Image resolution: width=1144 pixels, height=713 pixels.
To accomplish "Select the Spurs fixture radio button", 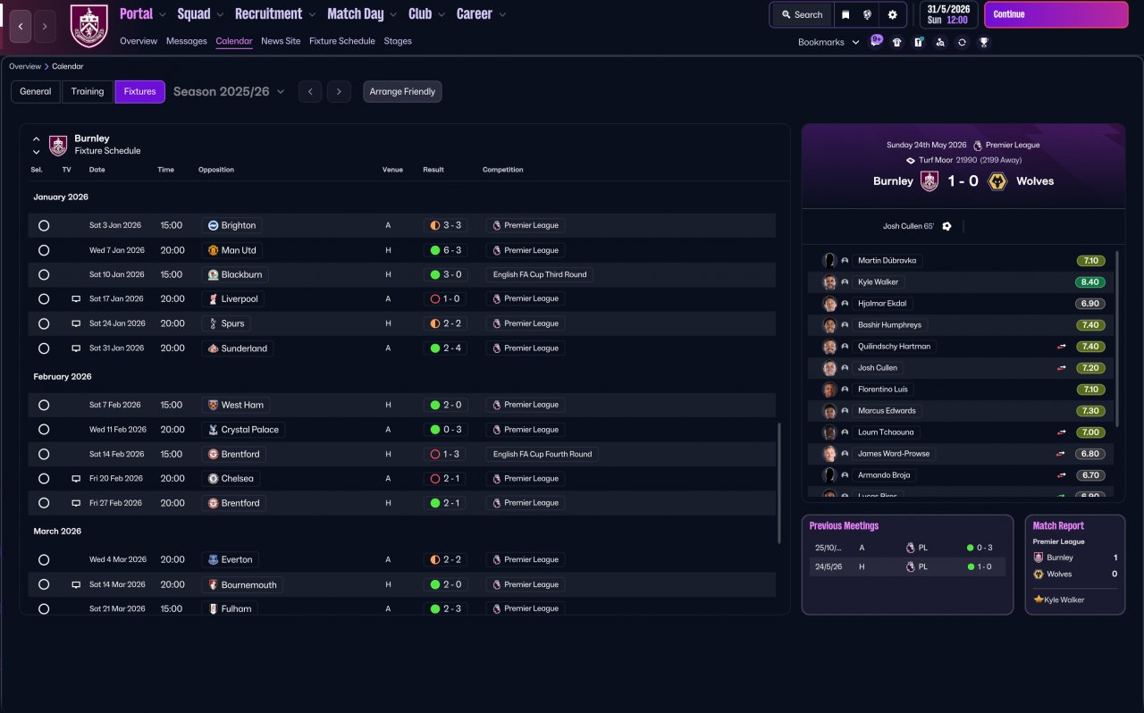I will [x=44, y=323].
